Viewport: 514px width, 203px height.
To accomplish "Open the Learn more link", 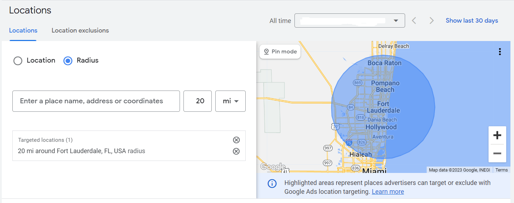I will coord(387,192).
